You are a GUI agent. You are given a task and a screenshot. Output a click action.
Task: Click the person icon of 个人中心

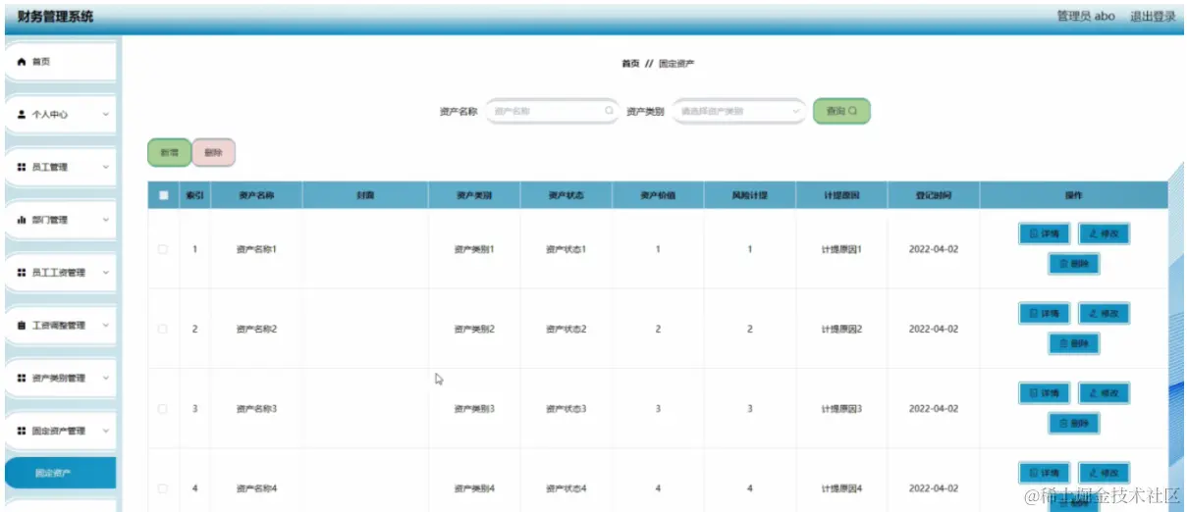tap(22, 115)
